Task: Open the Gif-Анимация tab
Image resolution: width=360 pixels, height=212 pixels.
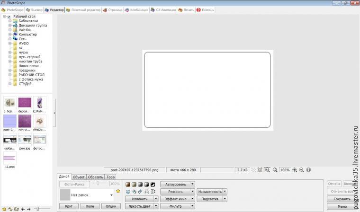Action: (x=163, y=10)
